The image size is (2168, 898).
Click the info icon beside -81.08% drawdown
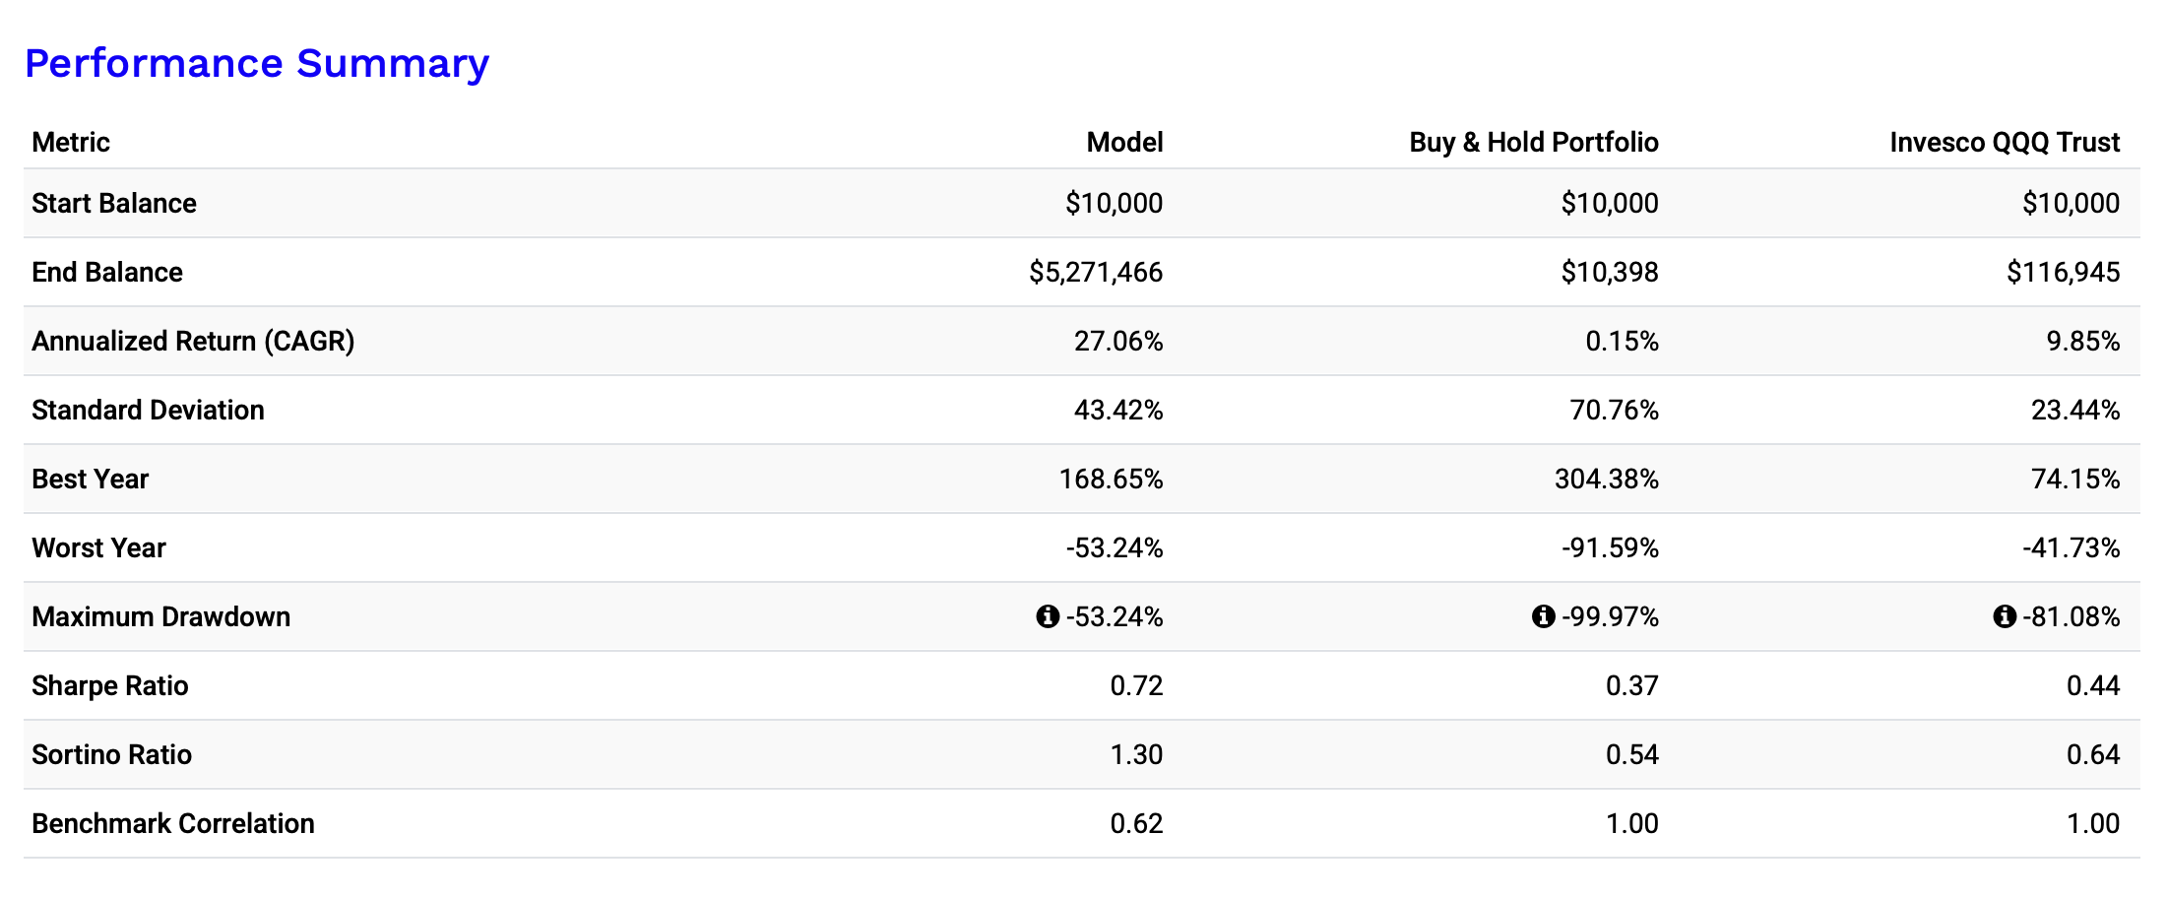click(x=2005, y=616)
